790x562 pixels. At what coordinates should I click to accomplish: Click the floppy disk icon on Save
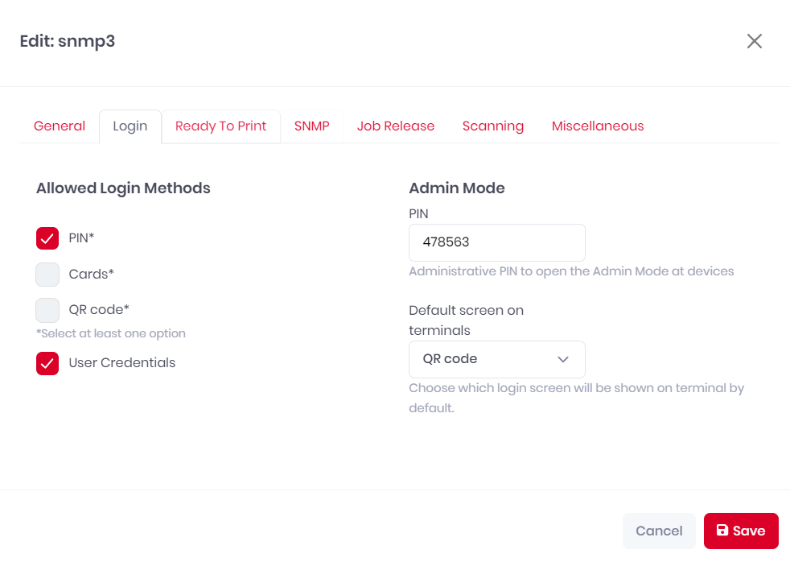coord(722,531)
